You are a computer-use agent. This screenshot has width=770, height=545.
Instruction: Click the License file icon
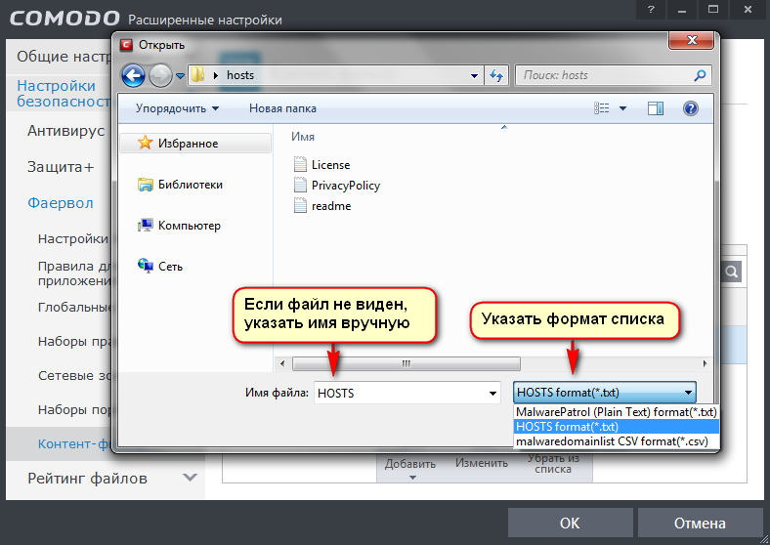tap(300, 164)
